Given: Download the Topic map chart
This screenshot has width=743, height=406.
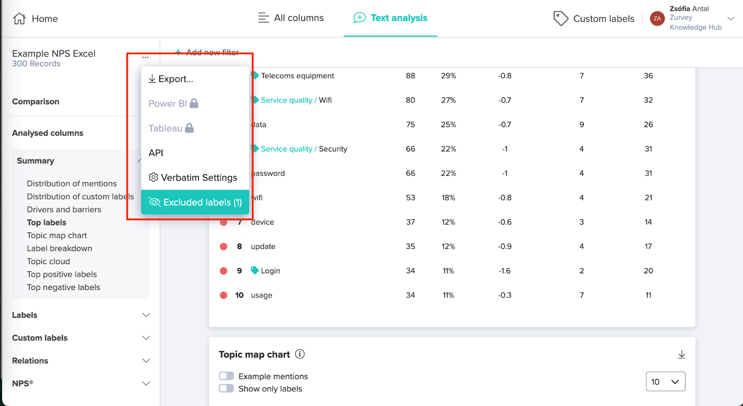Looking at the screenshot, I should 681,354.
